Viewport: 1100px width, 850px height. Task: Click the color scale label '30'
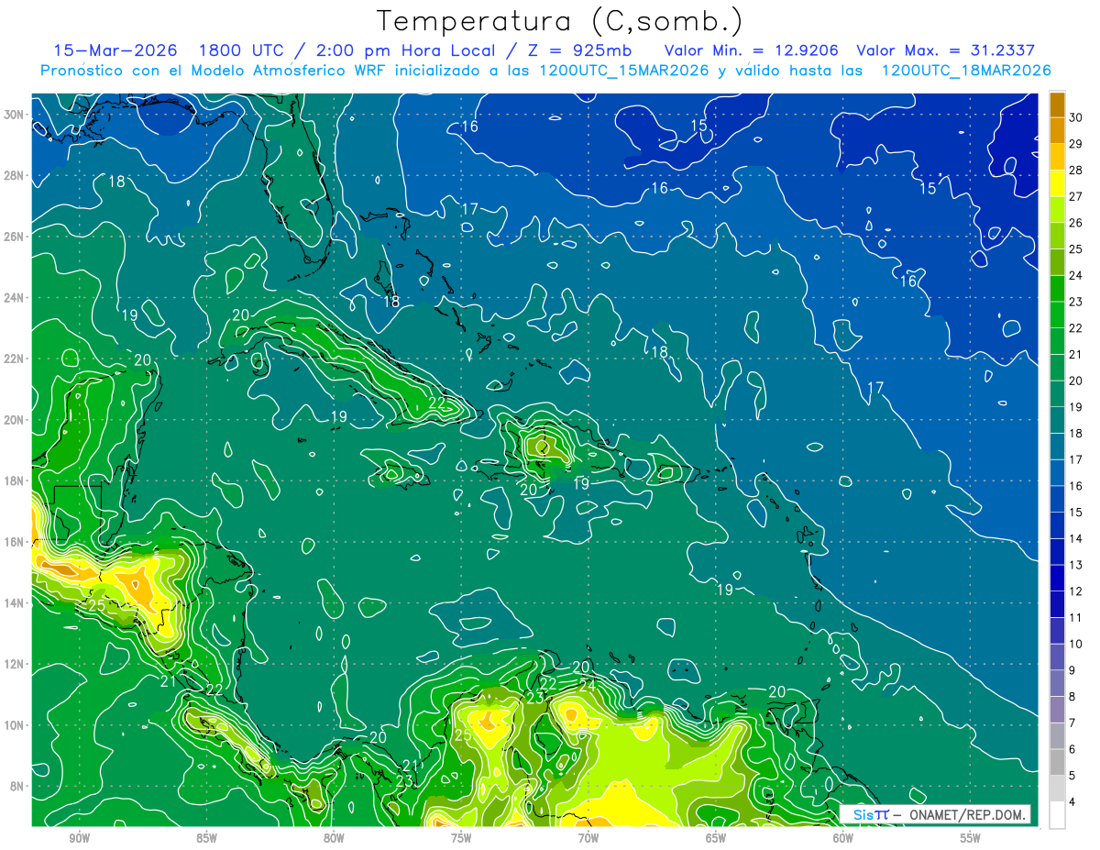[x=1076, y=118]
